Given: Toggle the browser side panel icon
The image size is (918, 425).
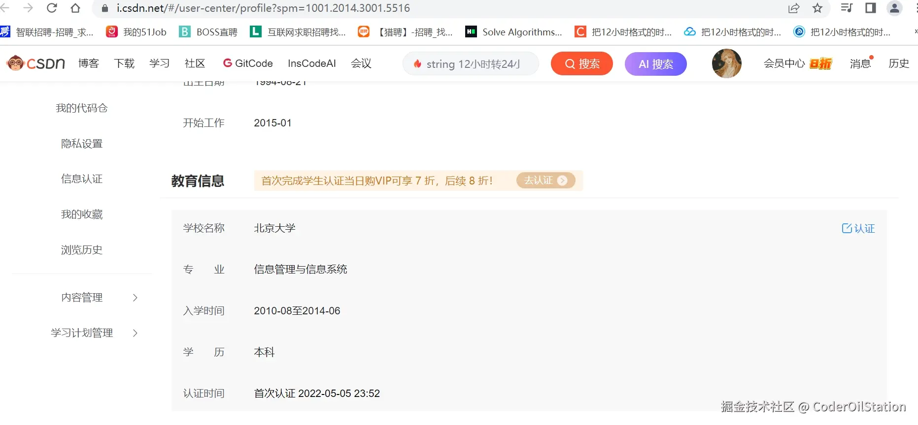Looking at the screenshot, I should pos(871,8).
